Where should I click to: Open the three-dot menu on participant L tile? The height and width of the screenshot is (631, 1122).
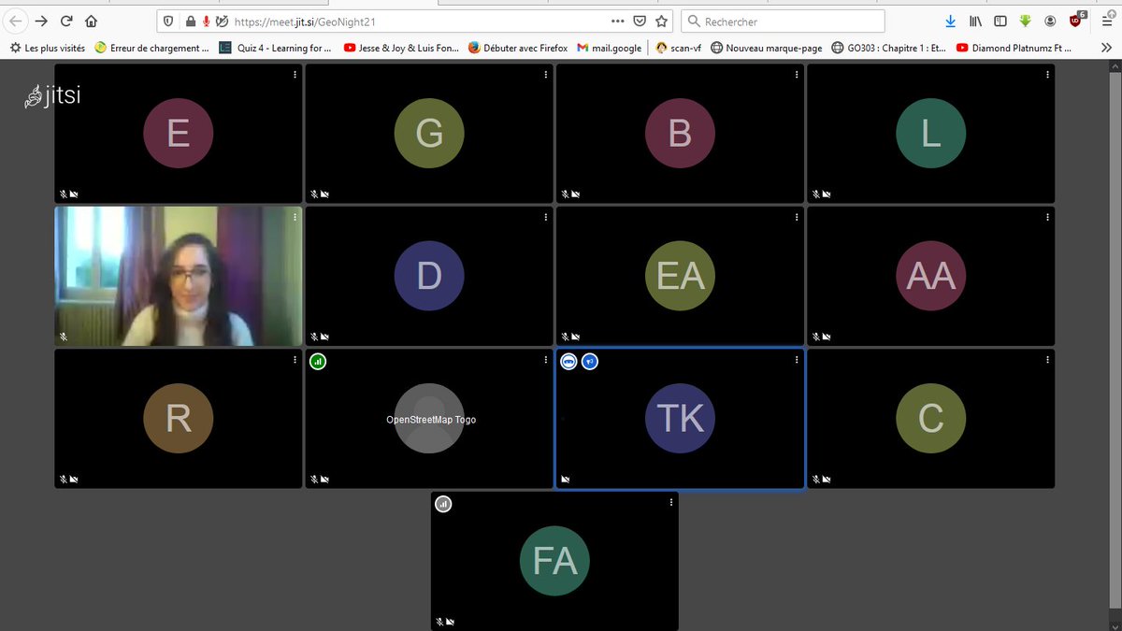(1046, 74)
